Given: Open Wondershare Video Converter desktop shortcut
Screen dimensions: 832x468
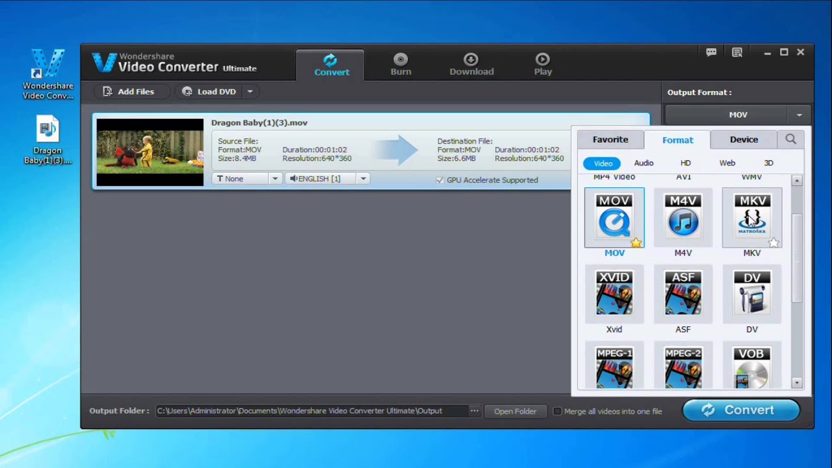Looking at the screenshot, I should (47, 74).
